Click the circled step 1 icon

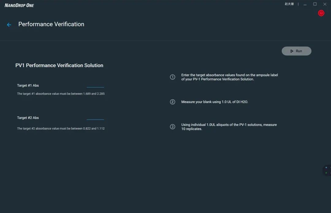(173, 77)
